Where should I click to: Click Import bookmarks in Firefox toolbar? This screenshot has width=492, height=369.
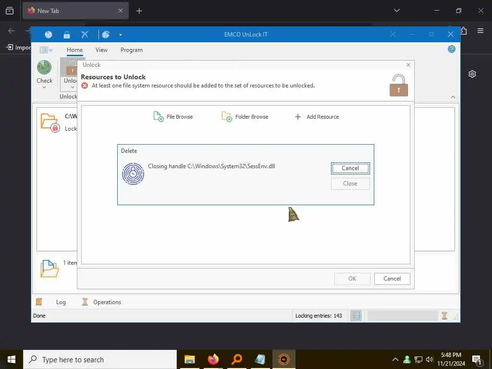(x=19, y=48)
